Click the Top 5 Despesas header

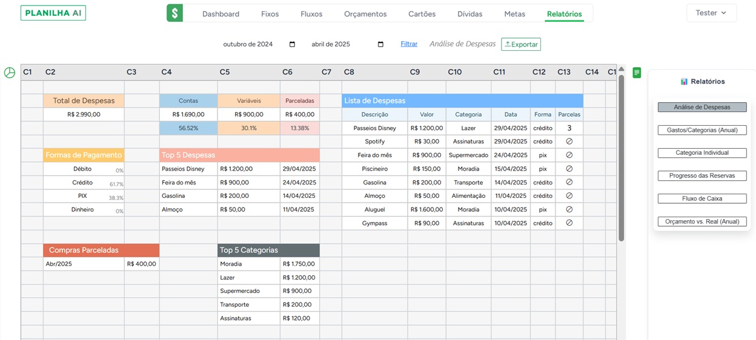(x=239, y=155)
